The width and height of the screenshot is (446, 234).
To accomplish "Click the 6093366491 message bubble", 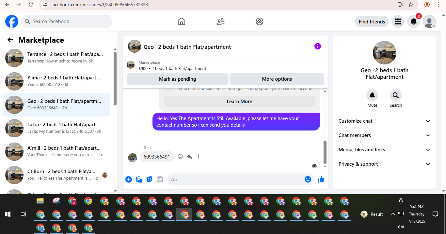I will 157,157.
